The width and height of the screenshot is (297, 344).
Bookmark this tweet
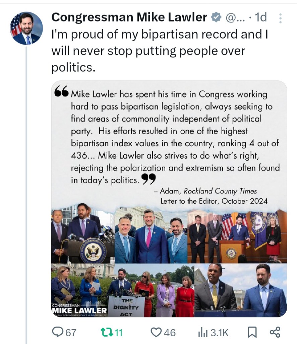[x=252, y=332]
